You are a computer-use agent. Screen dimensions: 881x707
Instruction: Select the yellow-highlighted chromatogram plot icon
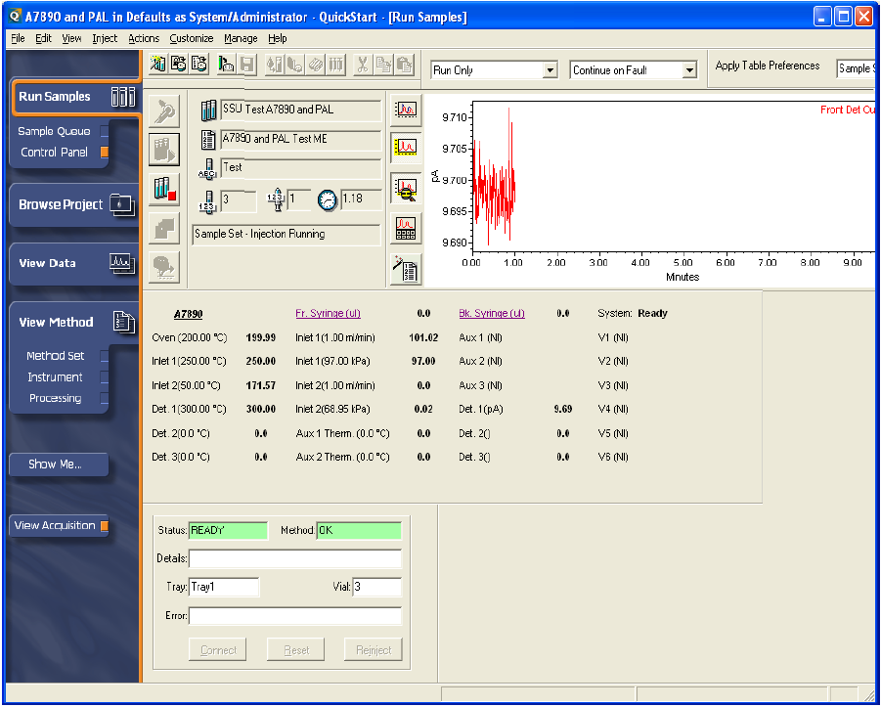(x=406, y=149)
